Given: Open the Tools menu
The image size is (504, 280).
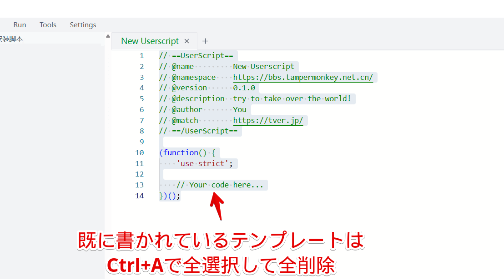Looking at the screenshot, I should 48,25.
